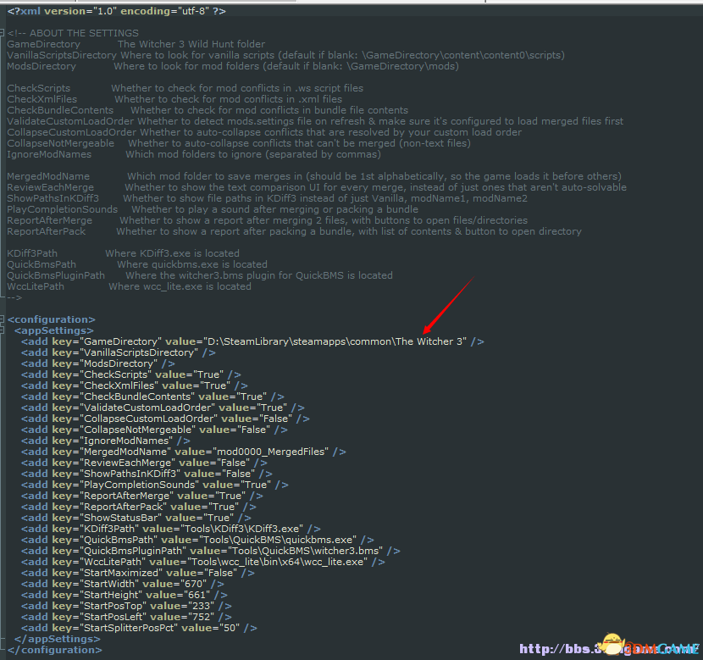Click the value "Tools\QuickBMS\quickbms.exe"

tap(278, 540)
